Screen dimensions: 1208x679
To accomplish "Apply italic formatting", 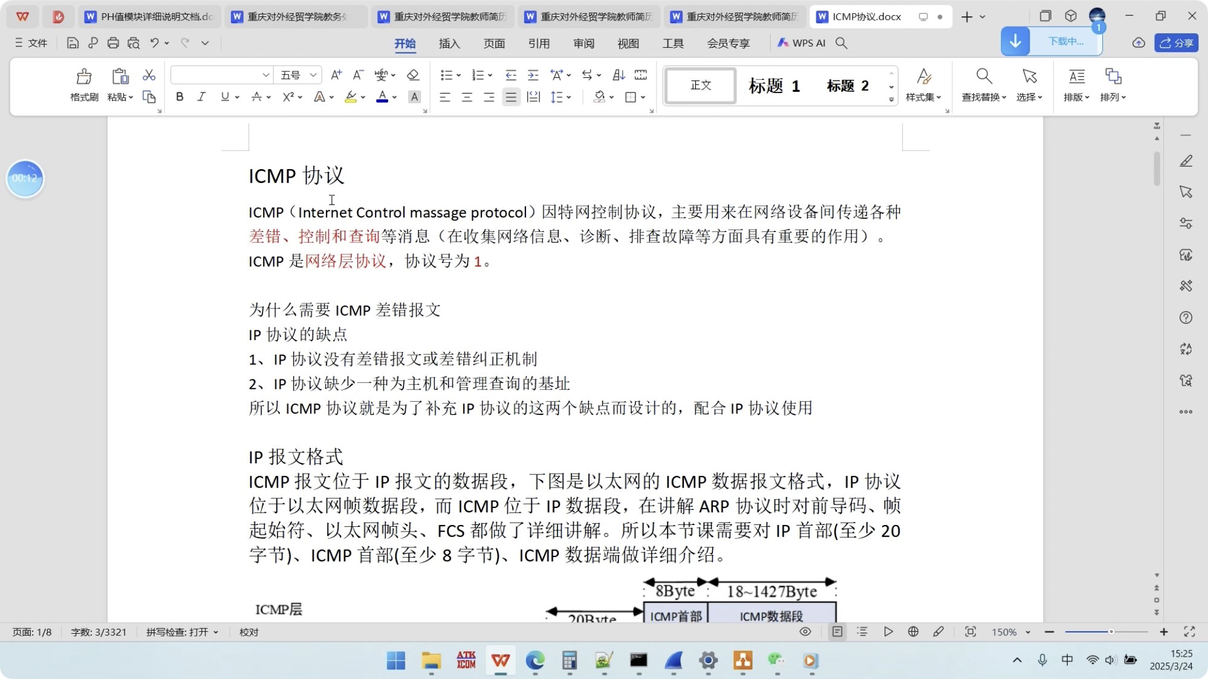I will (201, 97).
